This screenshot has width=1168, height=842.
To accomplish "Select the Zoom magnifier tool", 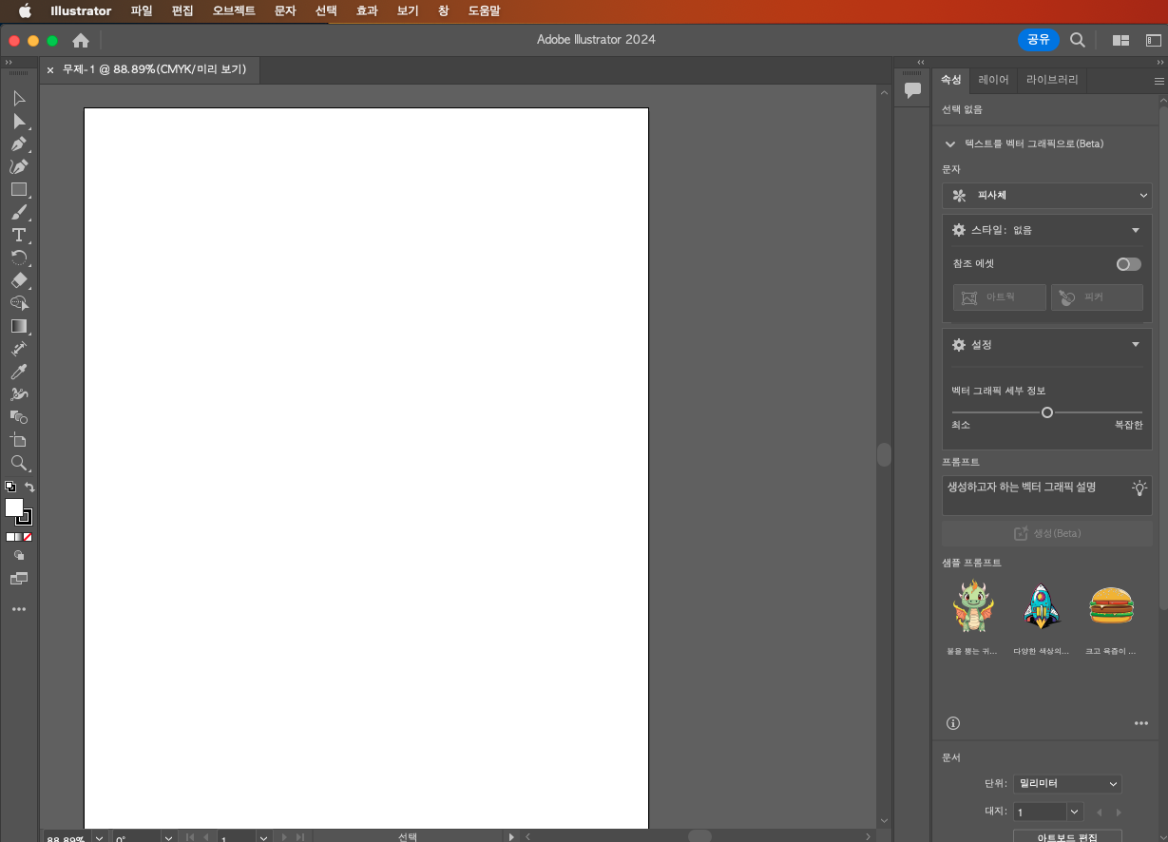I will (x=19, y=463).
